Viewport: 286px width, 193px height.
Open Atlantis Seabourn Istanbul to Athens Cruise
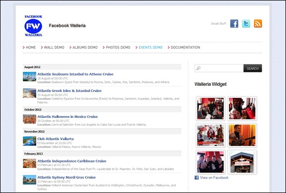click(75, 74)
